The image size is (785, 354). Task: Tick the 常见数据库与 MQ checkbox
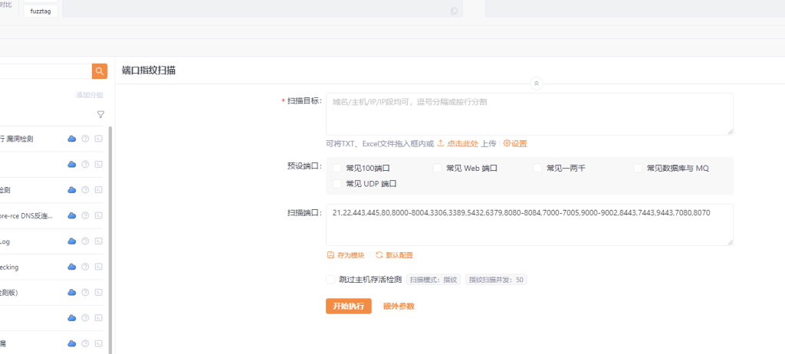638,168
